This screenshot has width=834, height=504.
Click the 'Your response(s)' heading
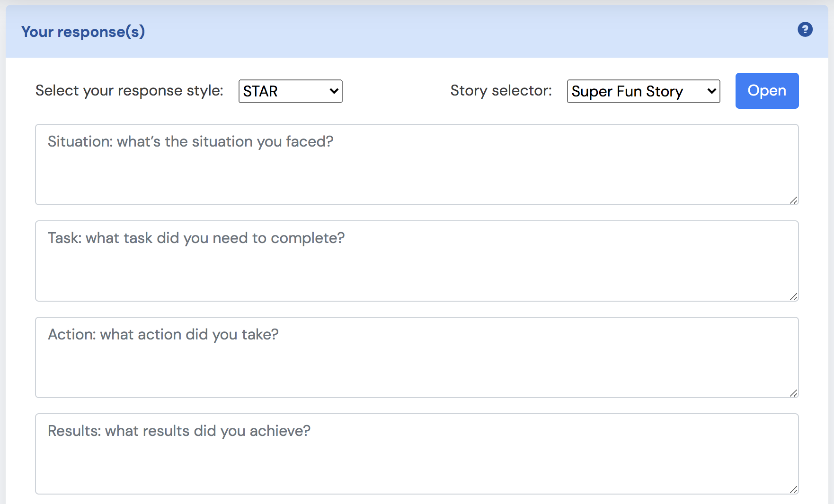(x=83, y=32)
